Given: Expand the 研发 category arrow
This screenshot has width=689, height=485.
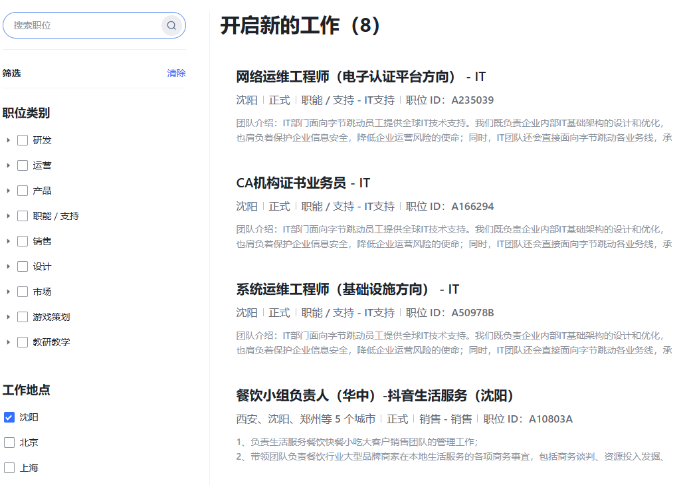Looking at the screenshot, I should [9, 140].
